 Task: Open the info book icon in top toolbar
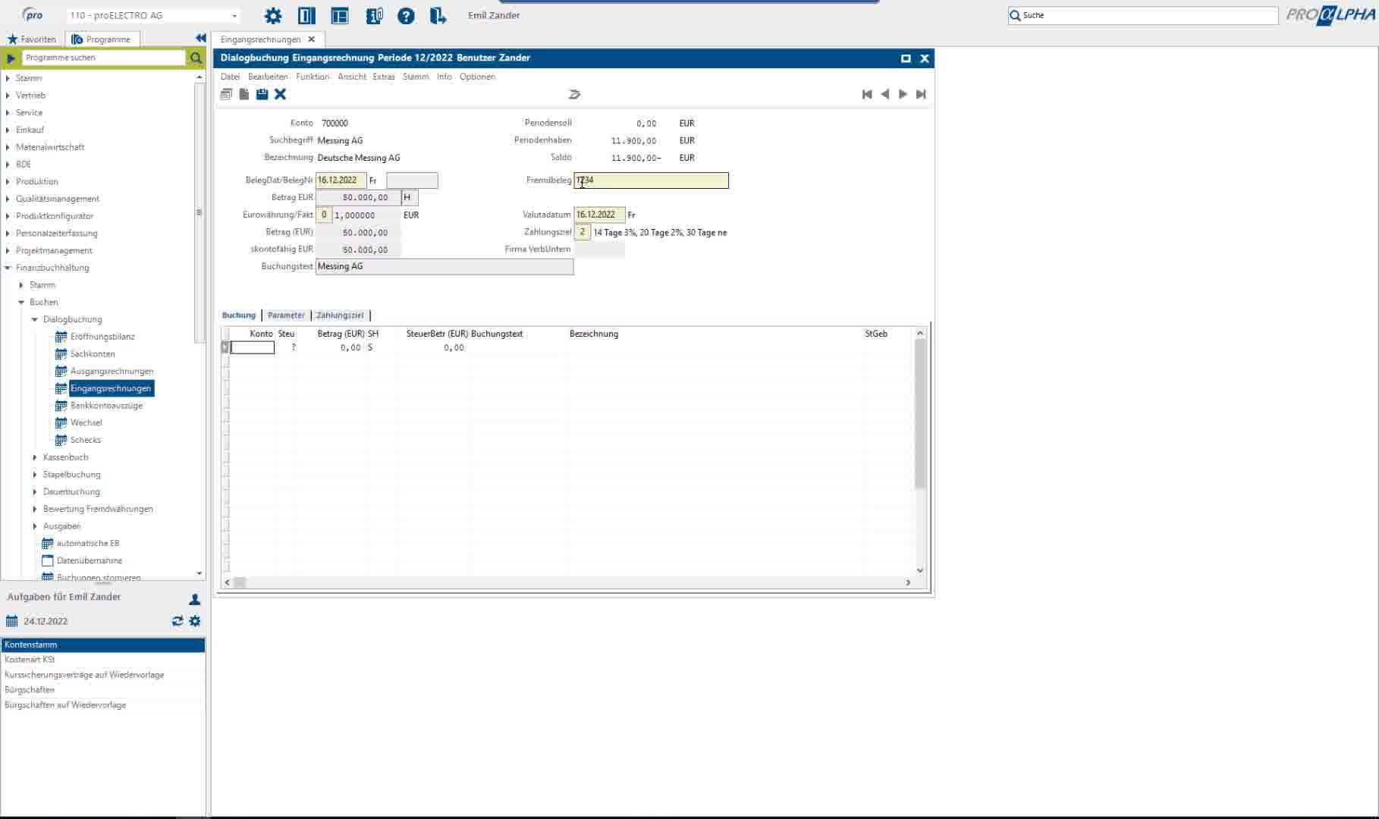[x=374, y=15]
